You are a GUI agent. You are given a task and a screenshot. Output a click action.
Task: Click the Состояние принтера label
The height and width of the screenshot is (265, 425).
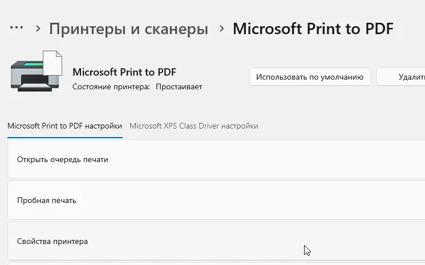(x=111, y=86)
